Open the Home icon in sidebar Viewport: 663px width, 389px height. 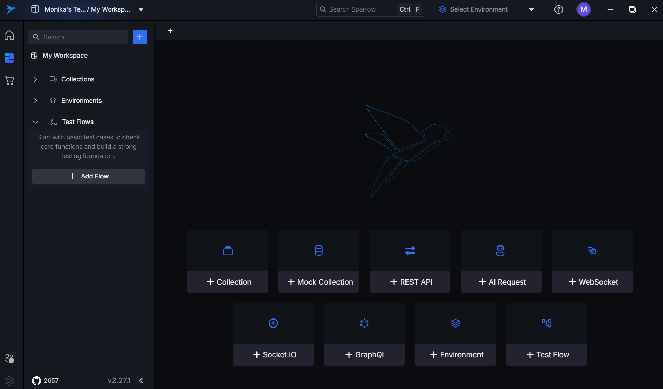tap(9, 35)
